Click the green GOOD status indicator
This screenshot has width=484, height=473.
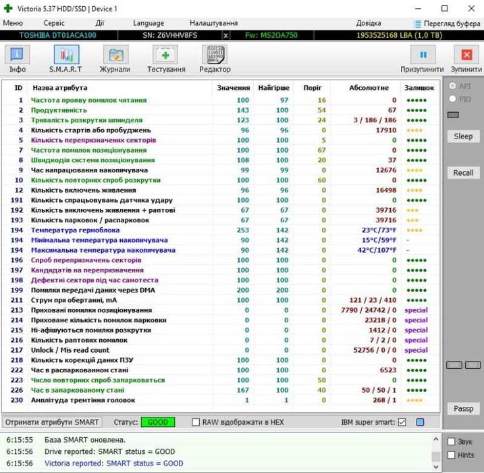158,422
